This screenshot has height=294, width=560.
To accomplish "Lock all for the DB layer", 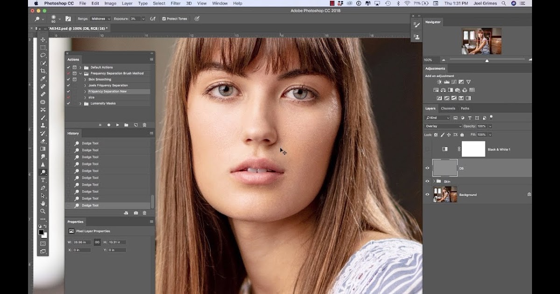I will (x=462, y=135).
